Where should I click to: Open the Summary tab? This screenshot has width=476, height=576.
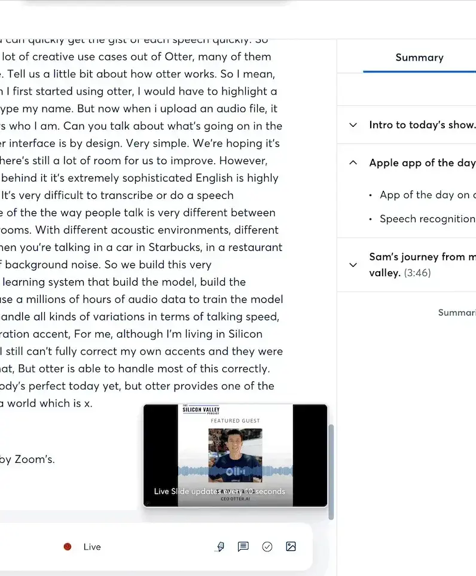(419, 57)
